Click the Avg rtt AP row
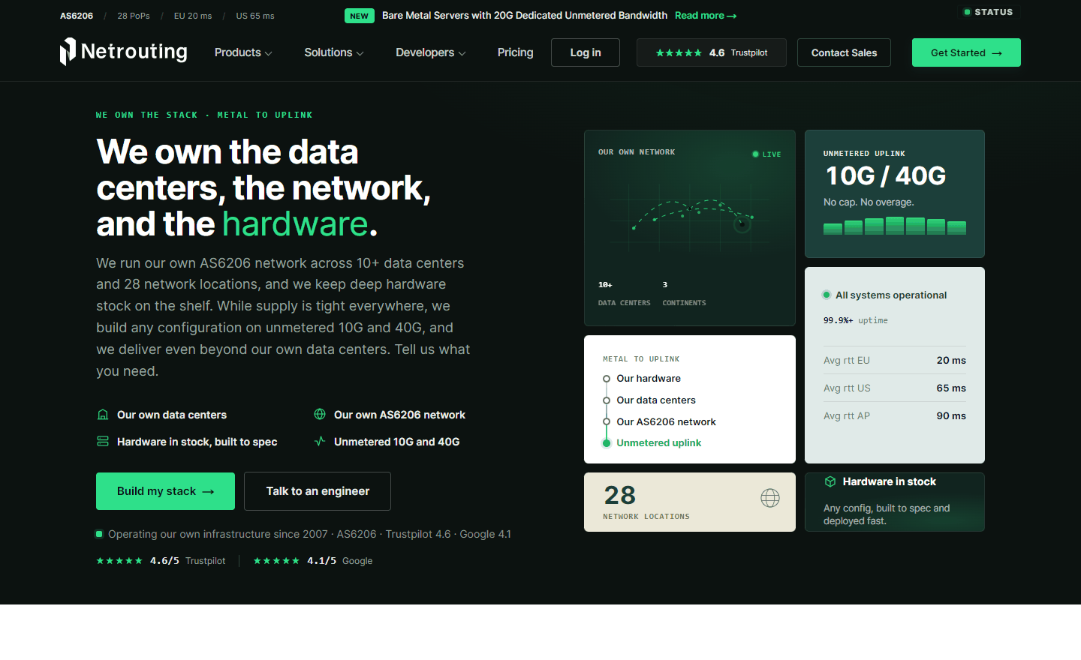Screen dimensions: 1081x660 pyautogui.click(x=895, y=416)
